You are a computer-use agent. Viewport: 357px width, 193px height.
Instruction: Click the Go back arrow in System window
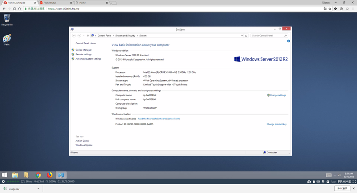point(74,36)
